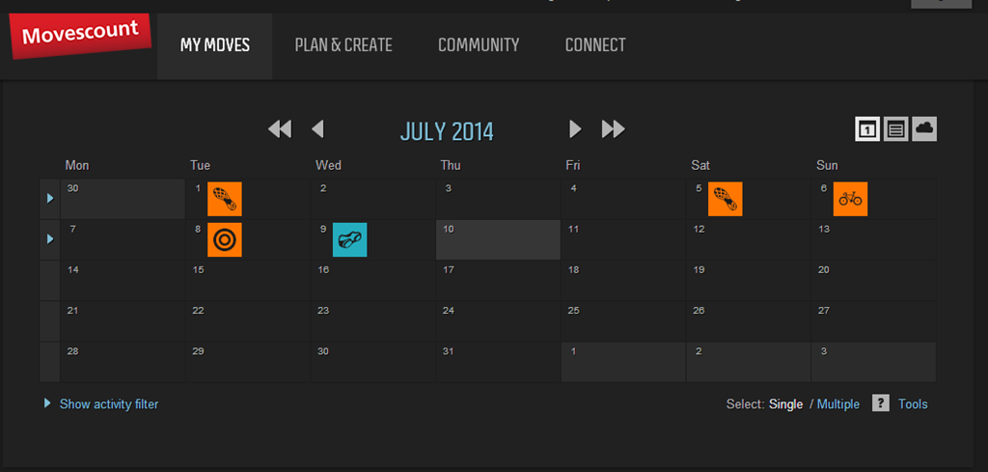Open the cycling move on July 6
This screenshot has width=988, height=472.
click(851, 199)
